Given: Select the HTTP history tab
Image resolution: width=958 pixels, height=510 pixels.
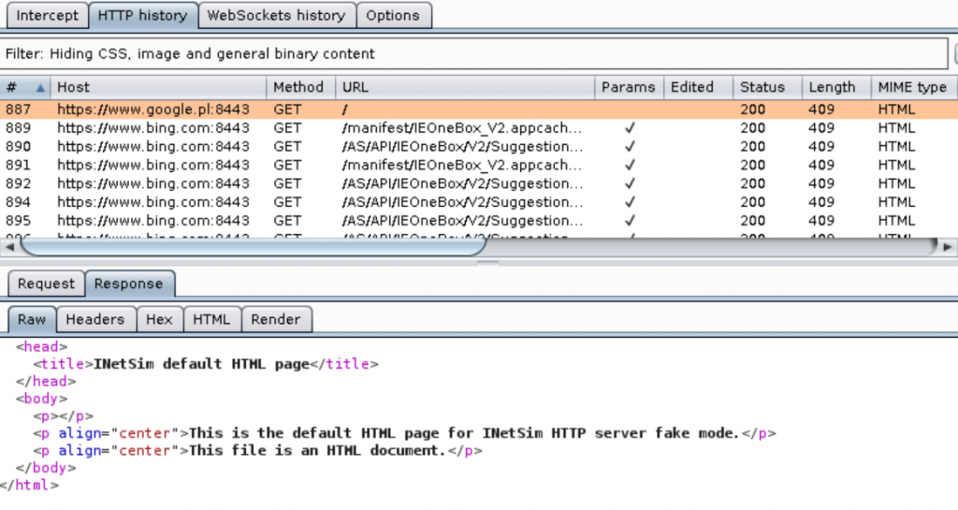Looking at the screenshot, I should (143, 15).
